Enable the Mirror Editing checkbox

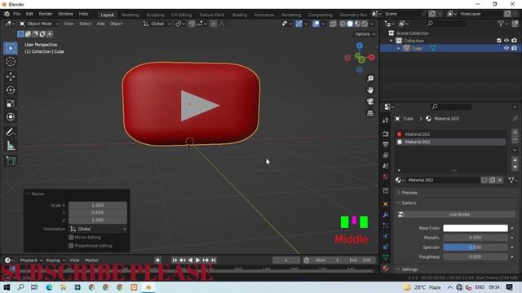pos(71,237)
